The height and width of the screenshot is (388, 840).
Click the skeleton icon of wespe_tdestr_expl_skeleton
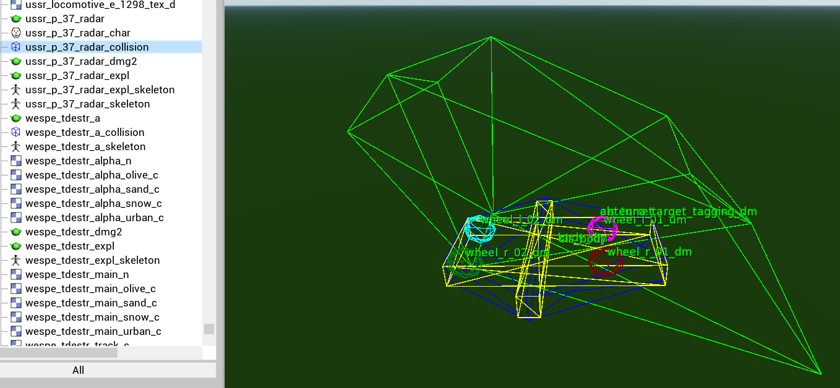point(16,260)
